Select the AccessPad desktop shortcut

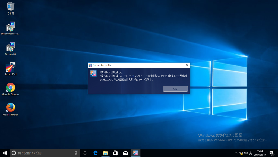coord(11,69)
